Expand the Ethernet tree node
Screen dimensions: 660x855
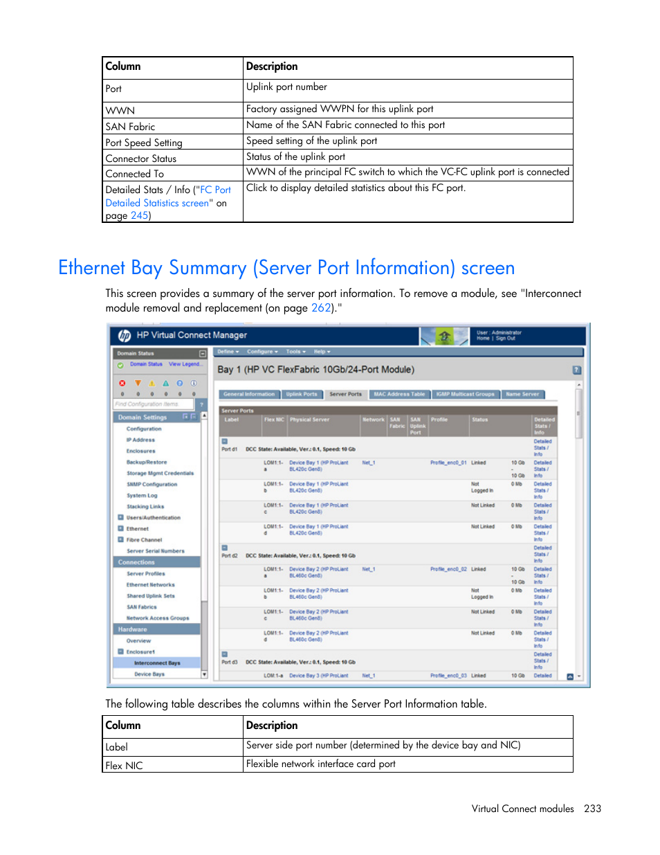coord(120,528)
